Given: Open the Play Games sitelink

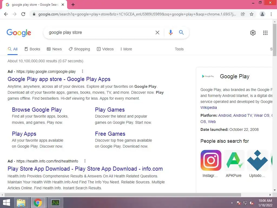Looking at the screenshot, I should click(110, 110).
